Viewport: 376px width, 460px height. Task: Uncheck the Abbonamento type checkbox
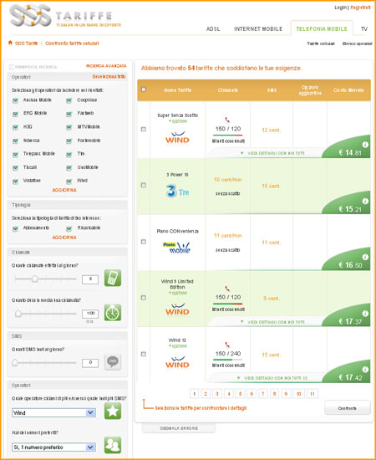click(16, 228)
